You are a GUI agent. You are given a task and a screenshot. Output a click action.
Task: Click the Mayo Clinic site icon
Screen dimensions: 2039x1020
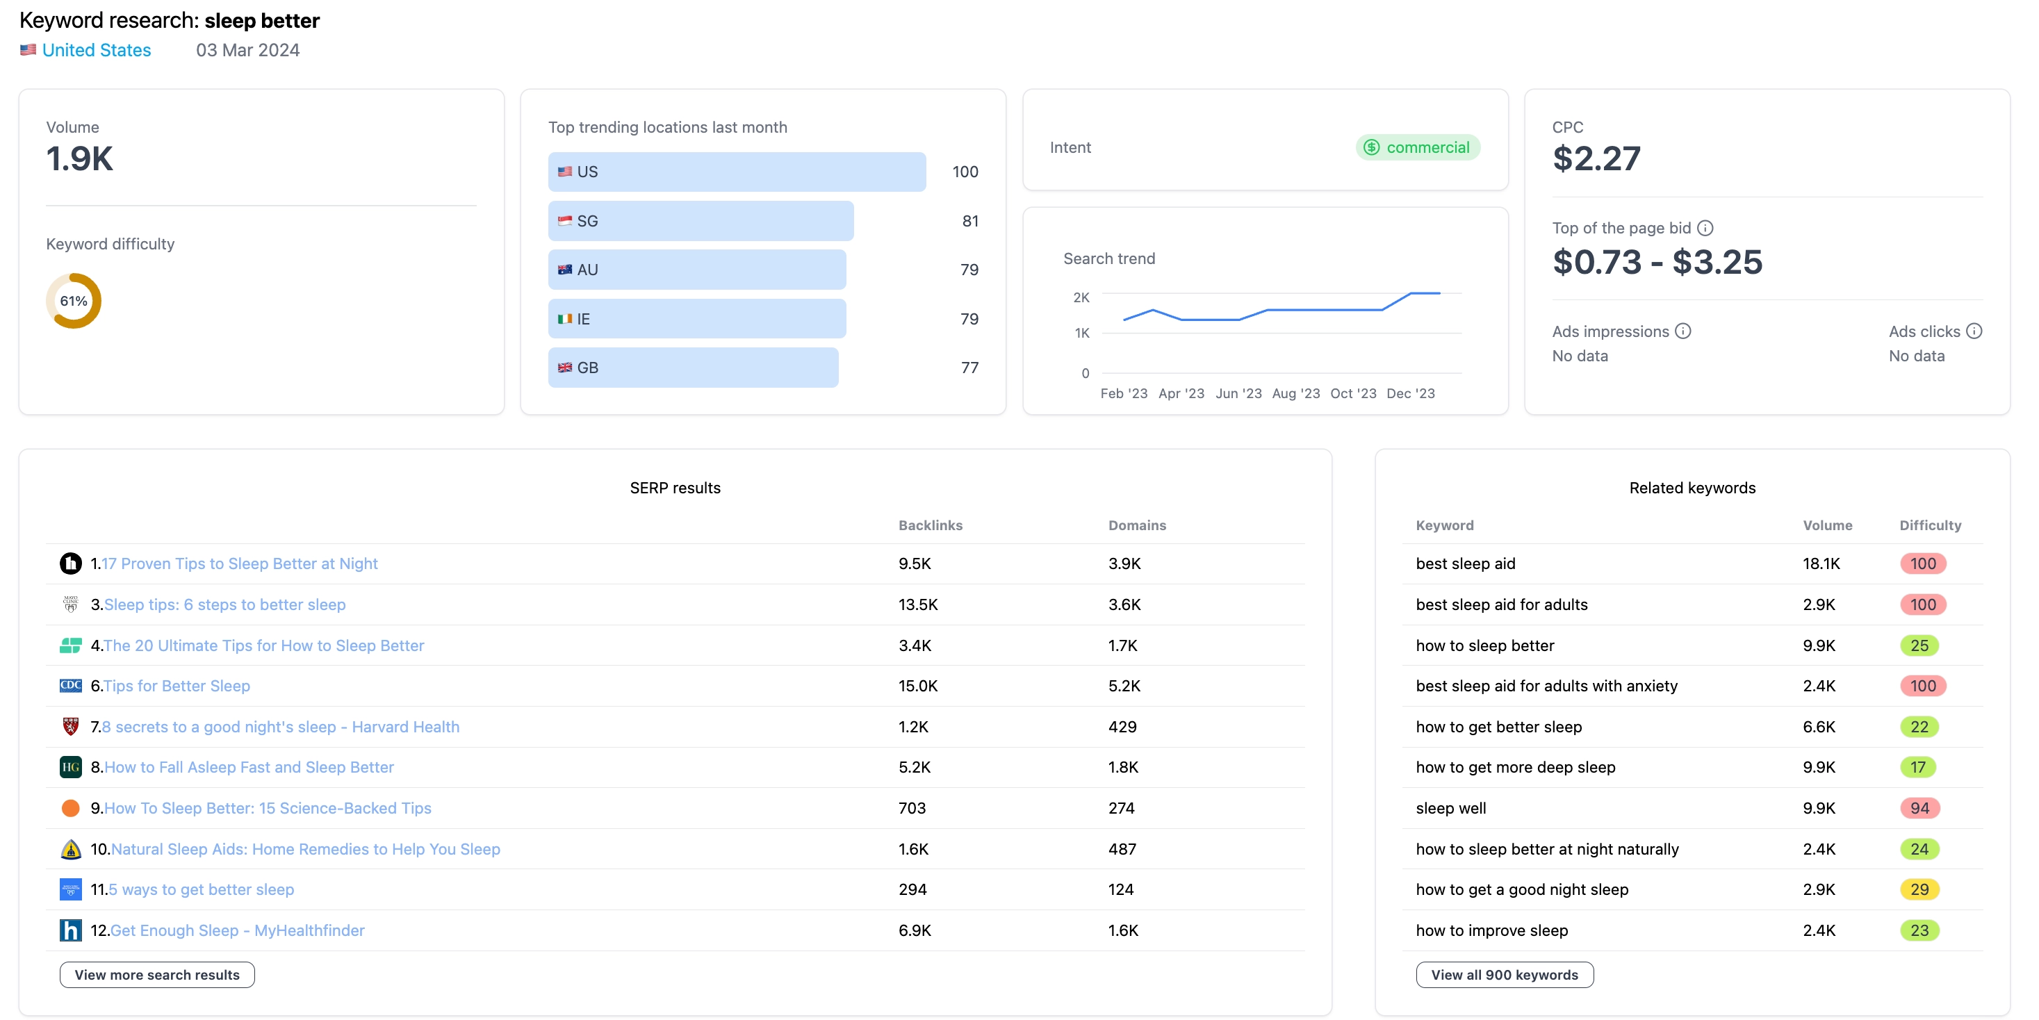coord(70,604)
